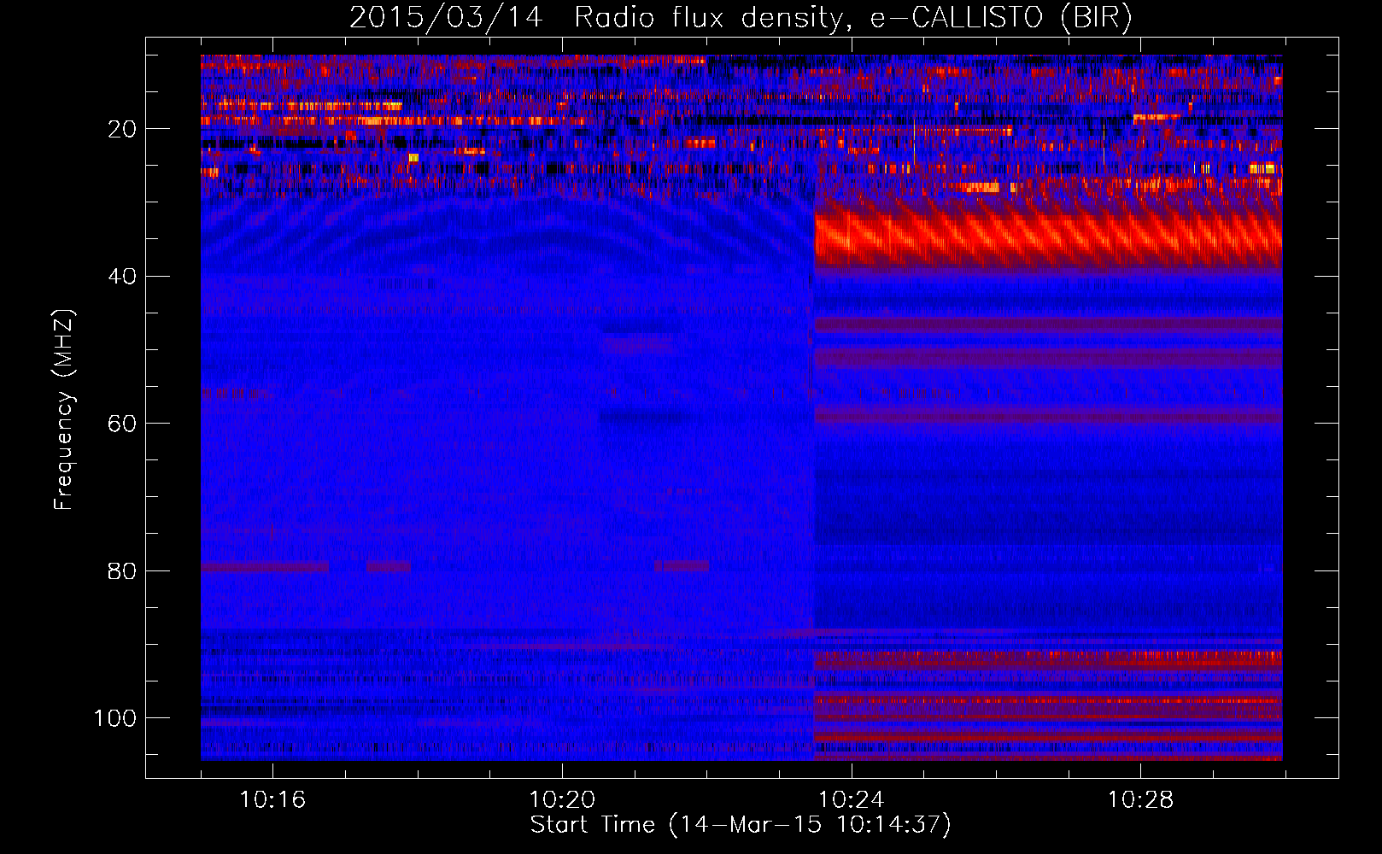This screenshot has width=1382, height=854.
Task: Click the '10:28' time tick label
Action: point(1141,800)
